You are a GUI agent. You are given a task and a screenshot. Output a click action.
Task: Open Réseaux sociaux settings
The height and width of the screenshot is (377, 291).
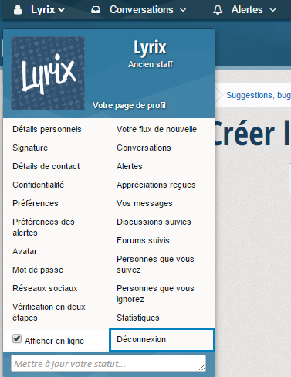click(x=45, y=288)
